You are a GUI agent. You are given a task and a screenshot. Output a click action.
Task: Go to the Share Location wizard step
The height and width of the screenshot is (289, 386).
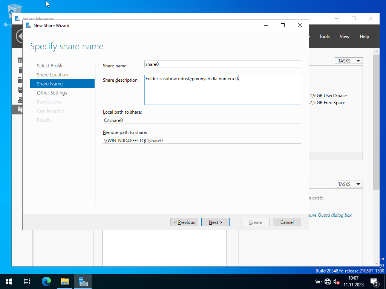tap(52, 75)
